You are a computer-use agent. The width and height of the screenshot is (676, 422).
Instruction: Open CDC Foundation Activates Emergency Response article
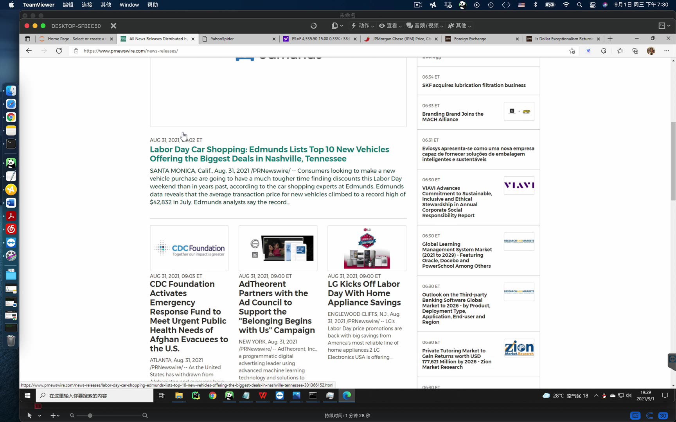click(189, 316)
